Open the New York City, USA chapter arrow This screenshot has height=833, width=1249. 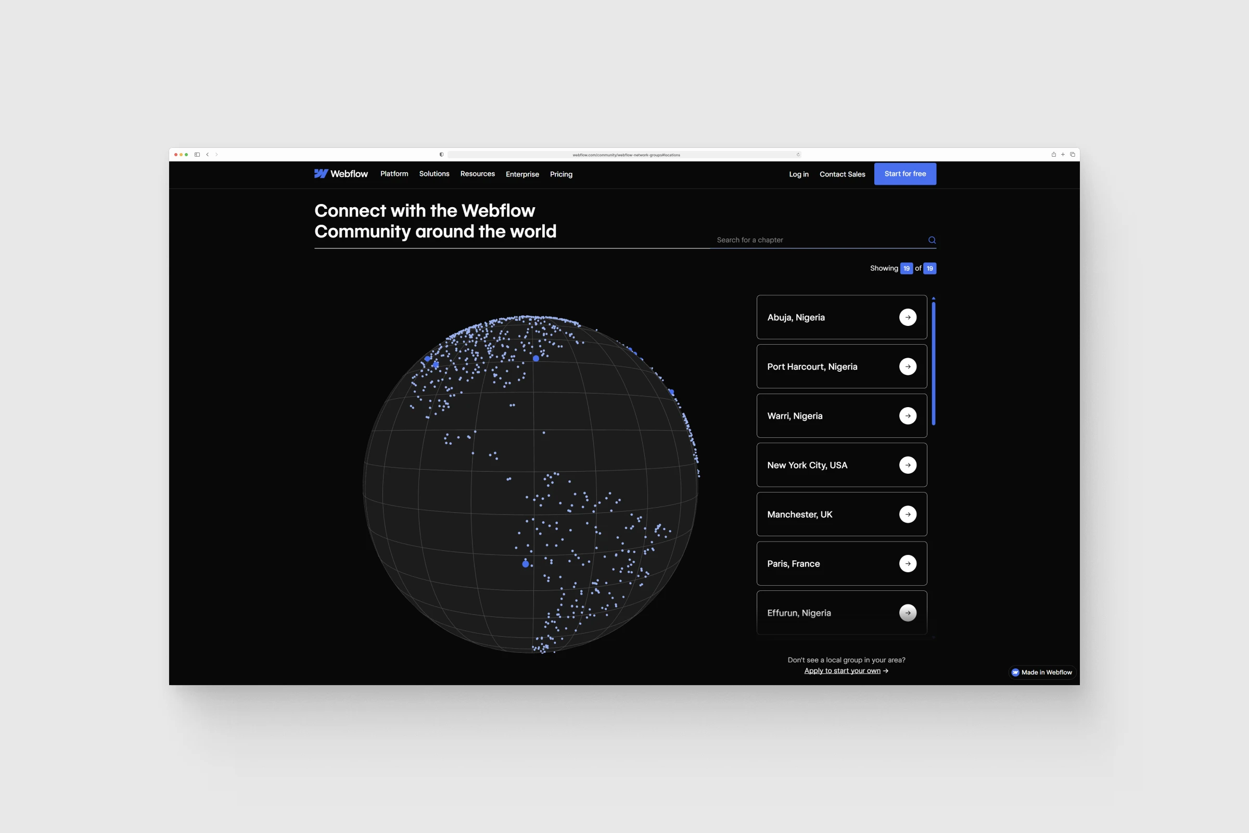(908, 465)
